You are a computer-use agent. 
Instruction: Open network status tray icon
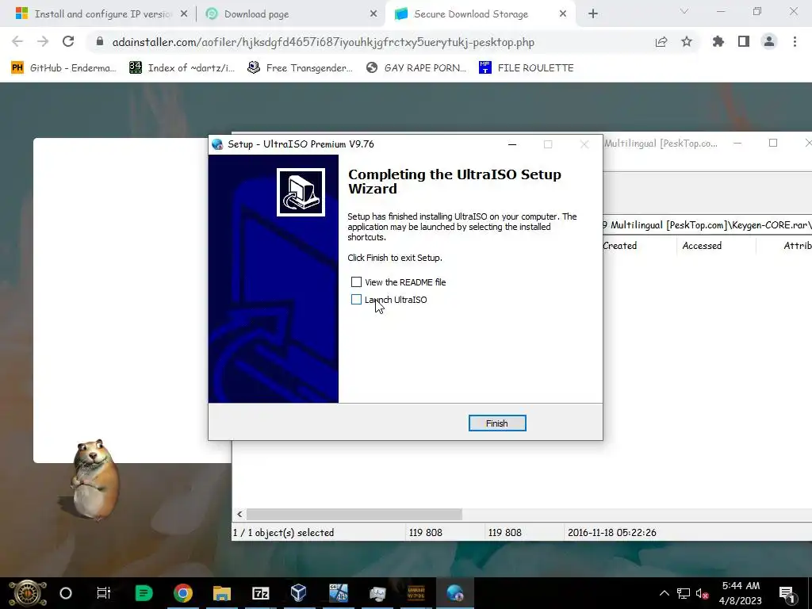click(x=684, y=594)
